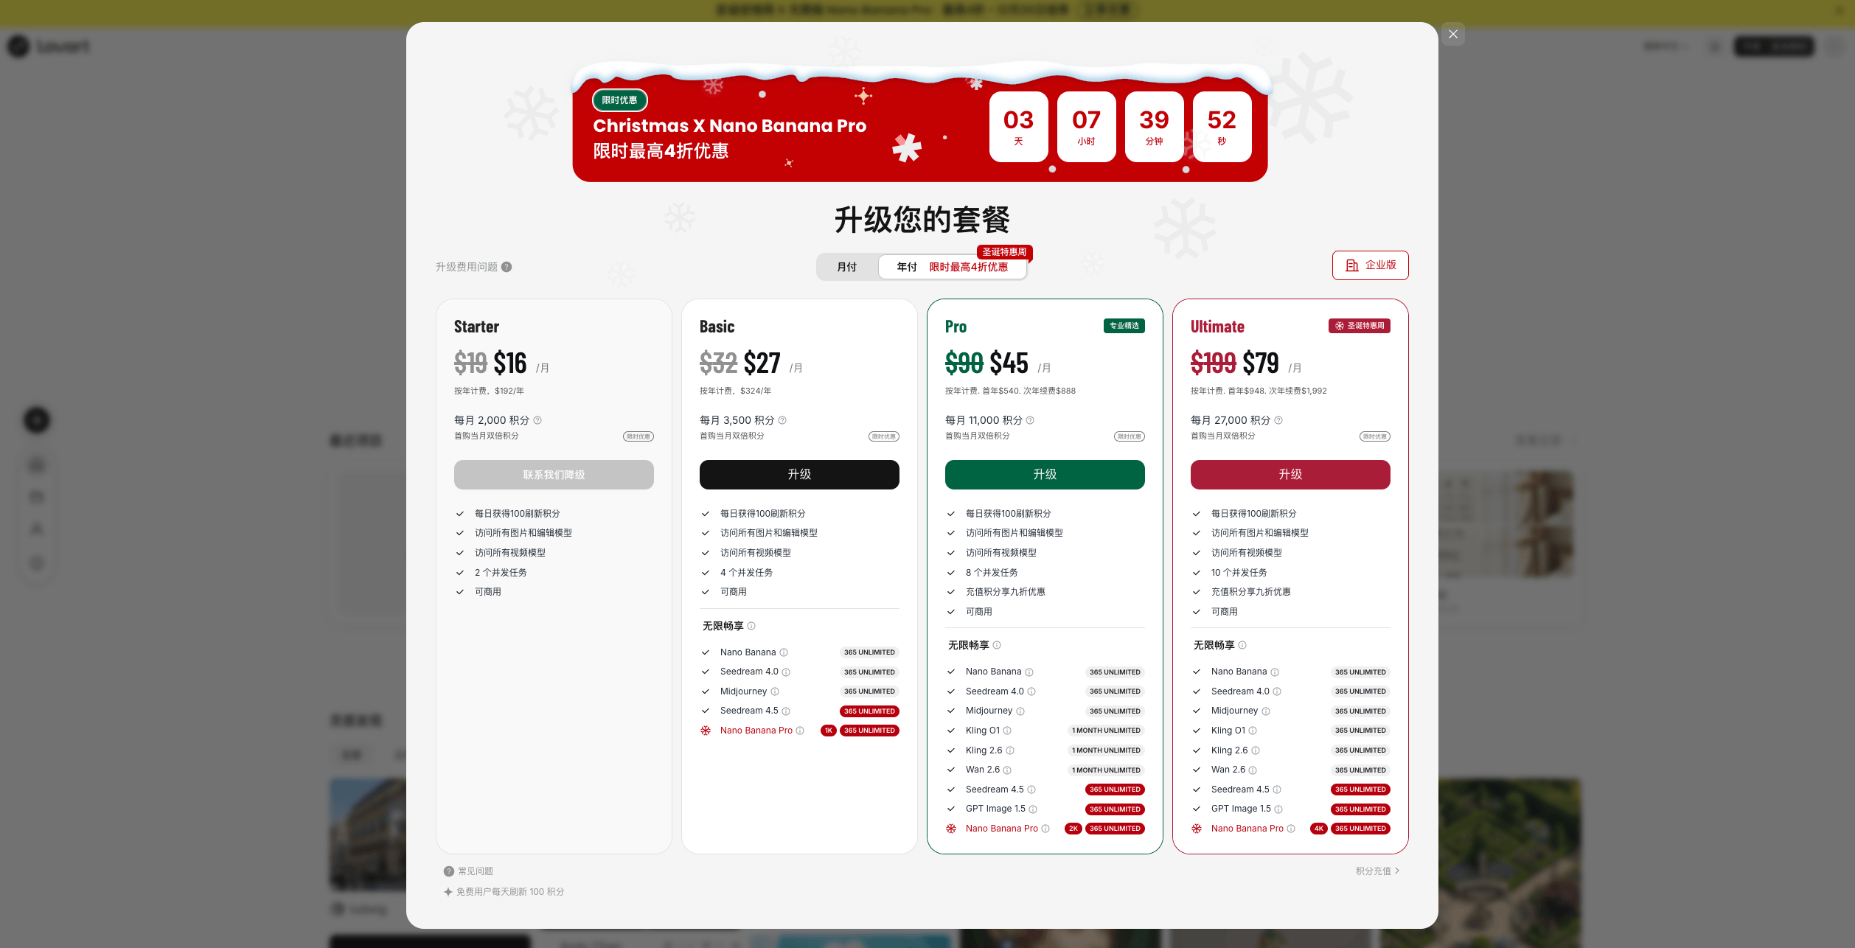Viewport: 1855px width, 948px height.
Task: Click 按年计费，$324/年 in the Basic card
Action: coord(736,391)
